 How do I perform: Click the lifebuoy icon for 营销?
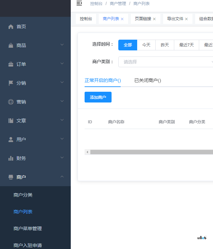point(11,102)
